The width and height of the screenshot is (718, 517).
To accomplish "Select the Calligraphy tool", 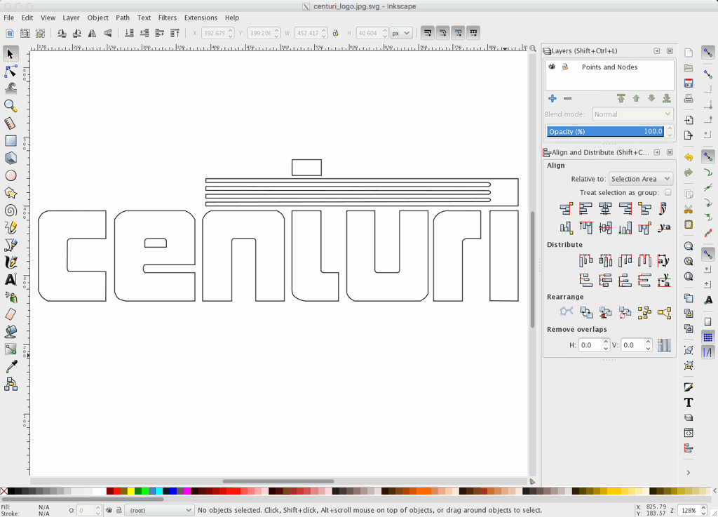I will (11, 262).
